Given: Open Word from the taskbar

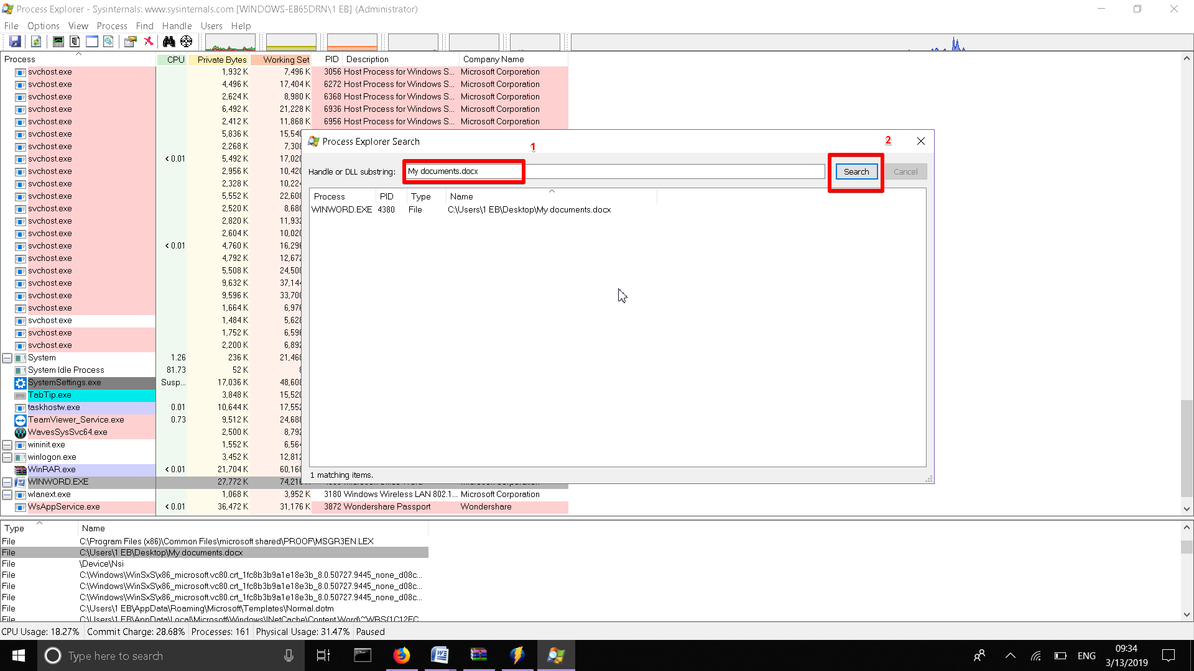Looking at the screenshot, I should click(x=440, y=655).
